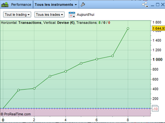This screenshot has height=123, width=165.
Task: Close the Performance window
Action: pos(163,5)
